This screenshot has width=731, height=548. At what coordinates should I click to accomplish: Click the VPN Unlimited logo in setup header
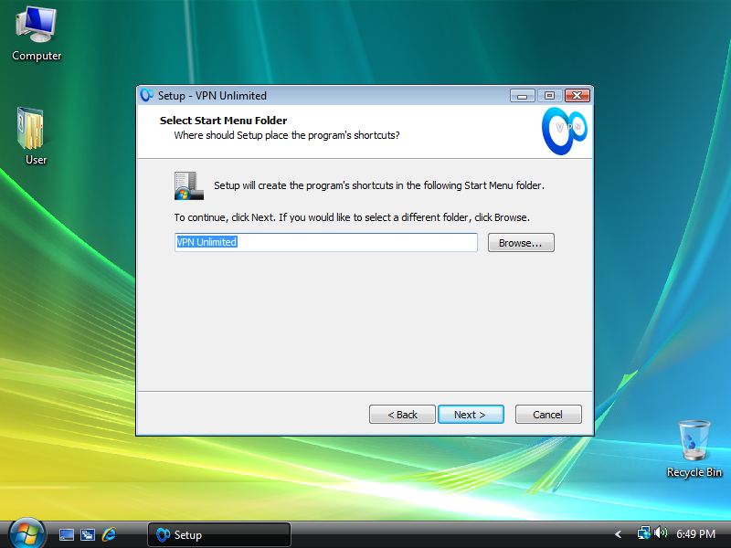[564, 131]
